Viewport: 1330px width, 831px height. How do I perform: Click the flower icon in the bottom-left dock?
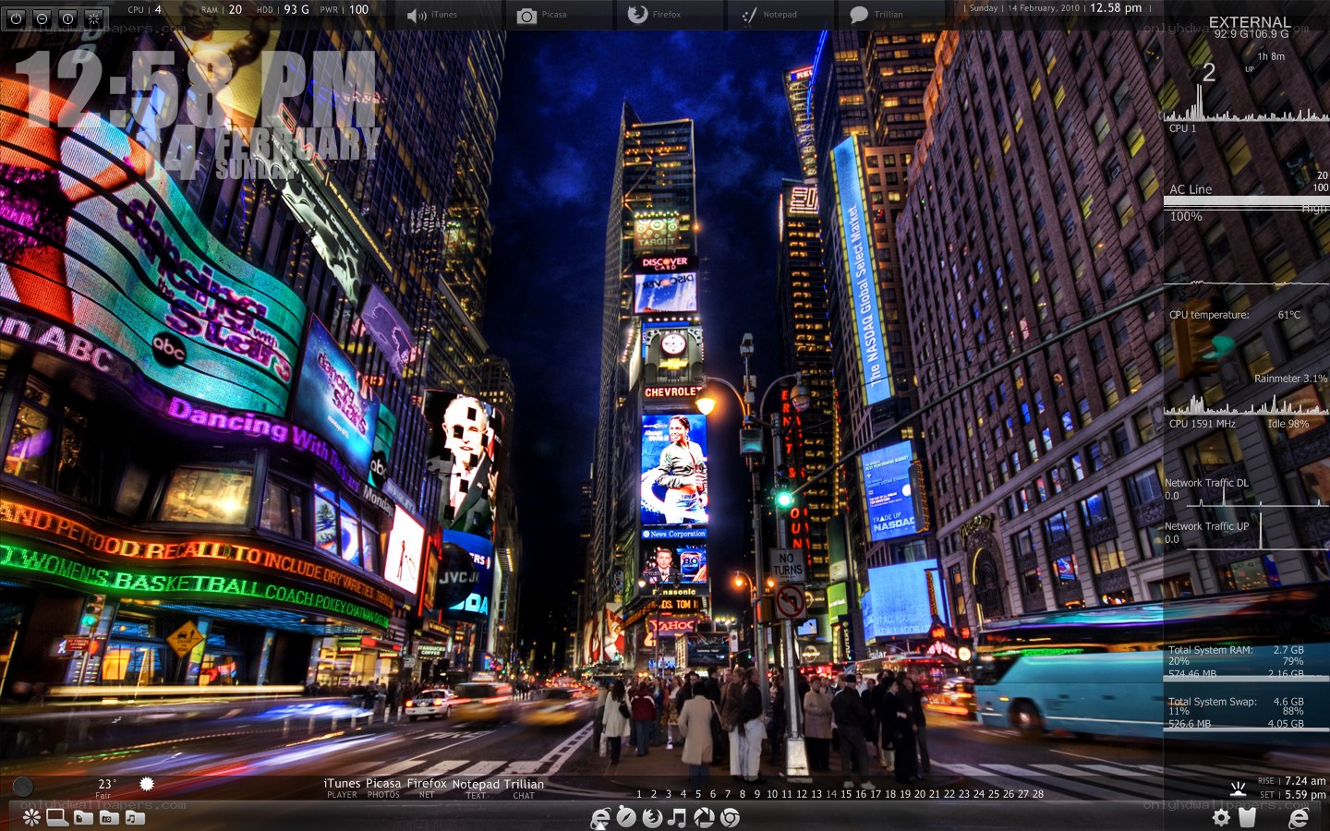(x=31, y=817)
